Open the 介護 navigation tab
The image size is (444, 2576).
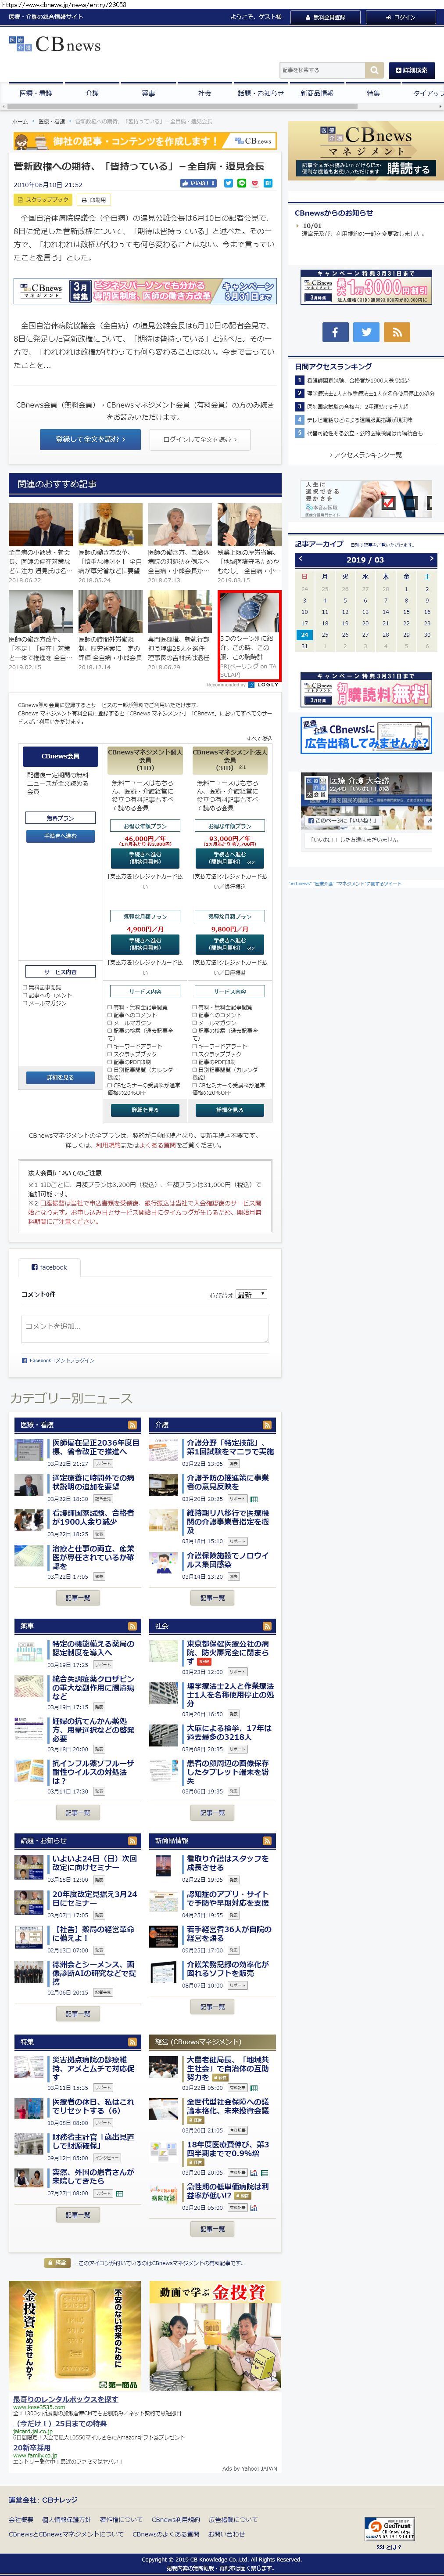92,93
